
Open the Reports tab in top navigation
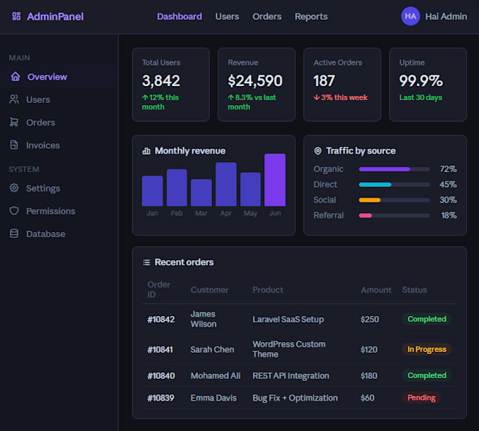(x=311, y=16)
